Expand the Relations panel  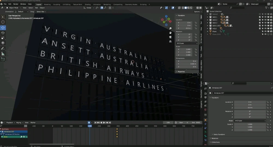215,138
